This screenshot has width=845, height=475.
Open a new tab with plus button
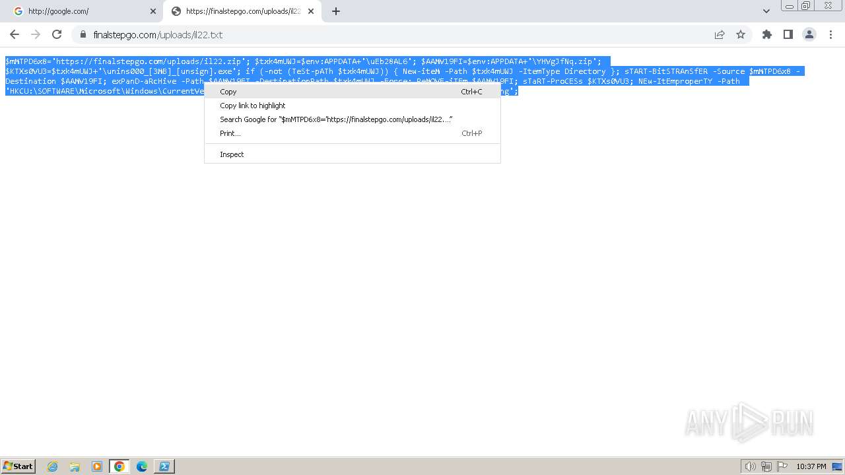click(336, 11)
